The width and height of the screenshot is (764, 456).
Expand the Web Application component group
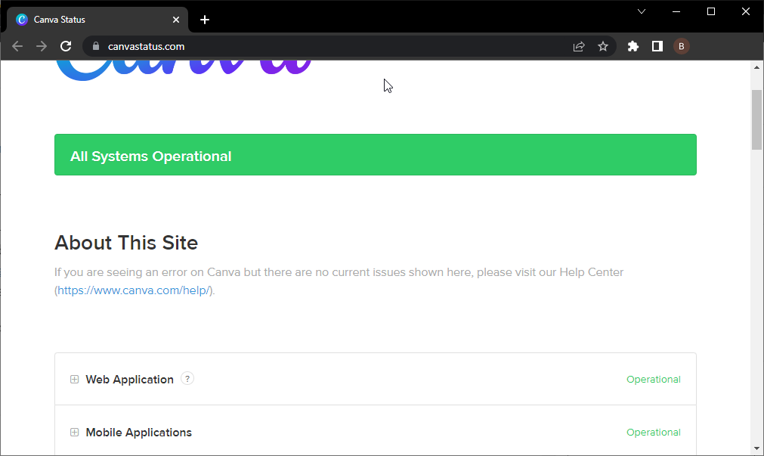[74, 380]
